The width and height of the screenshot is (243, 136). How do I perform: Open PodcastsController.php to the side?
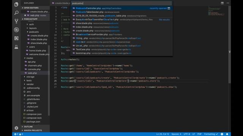click(x=169, y=8)
